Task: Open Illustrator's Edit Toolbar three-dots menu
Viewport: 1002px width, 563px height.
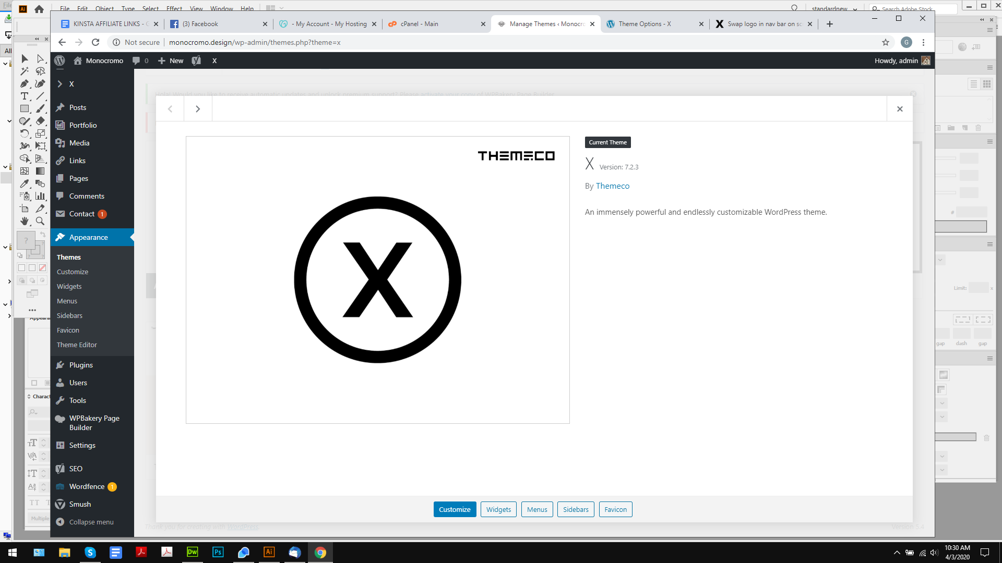Action: (x=32, y=310)
